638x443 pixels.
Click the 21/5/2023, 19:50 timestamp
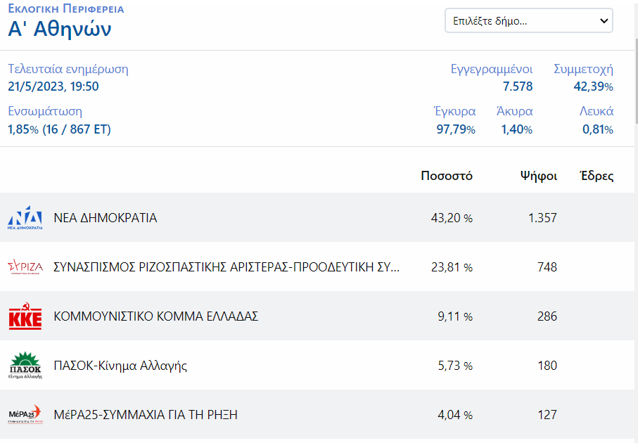click(x=53, y=86)
